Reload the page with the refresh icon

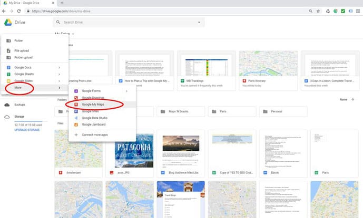pos(19,11)
